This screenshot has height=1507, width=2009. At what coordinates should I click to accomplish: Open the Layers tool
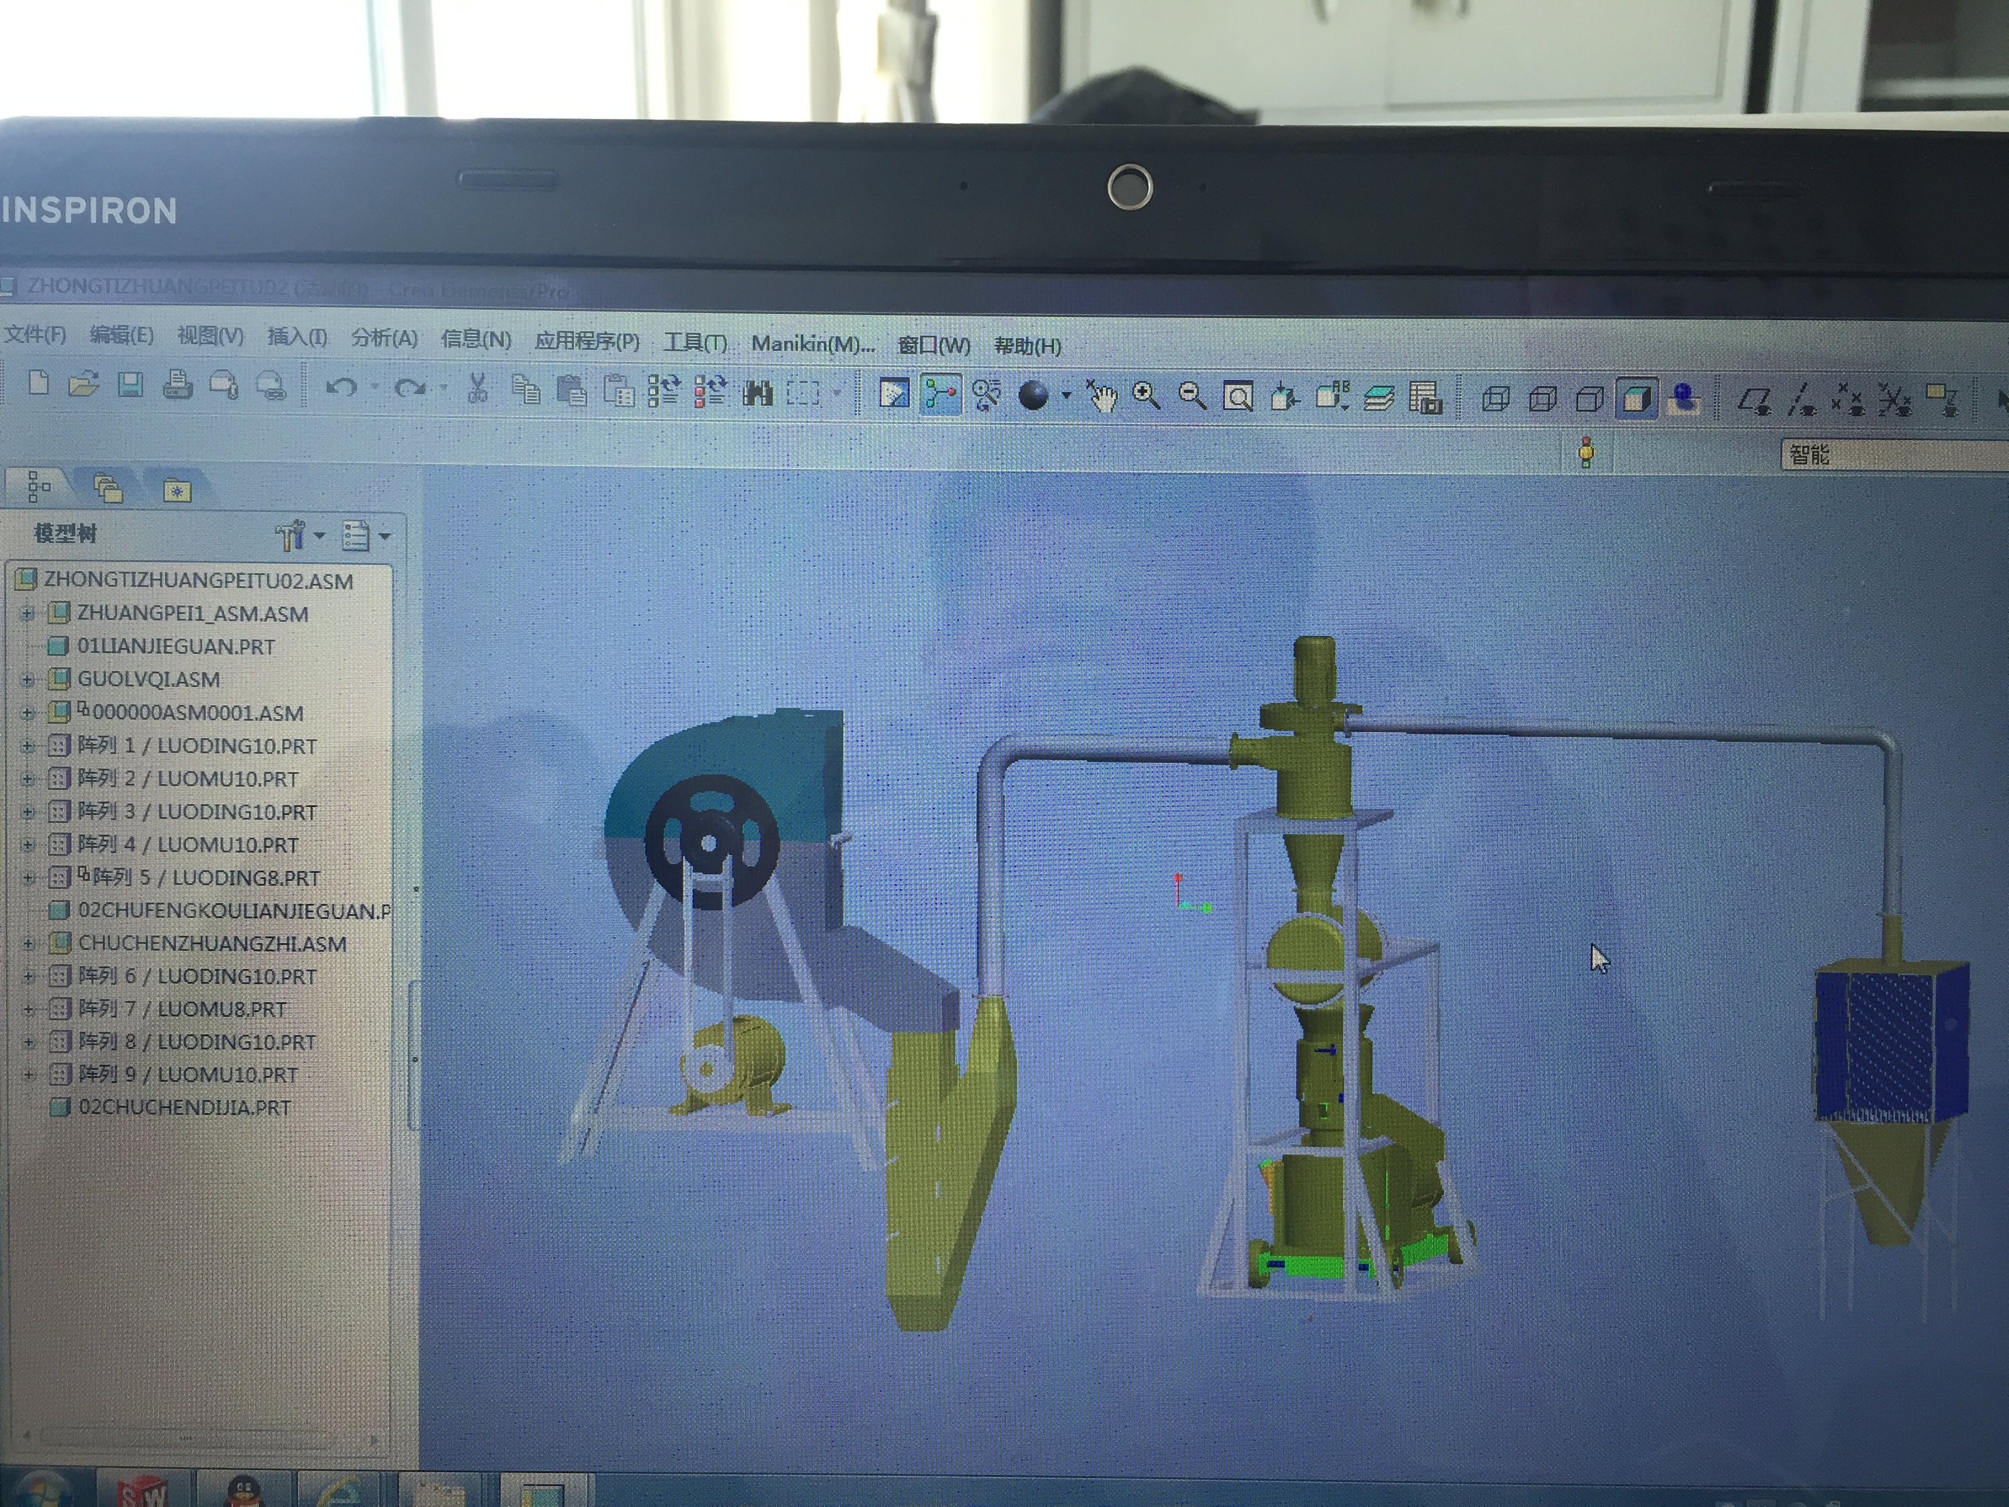tap(1379, 399)
